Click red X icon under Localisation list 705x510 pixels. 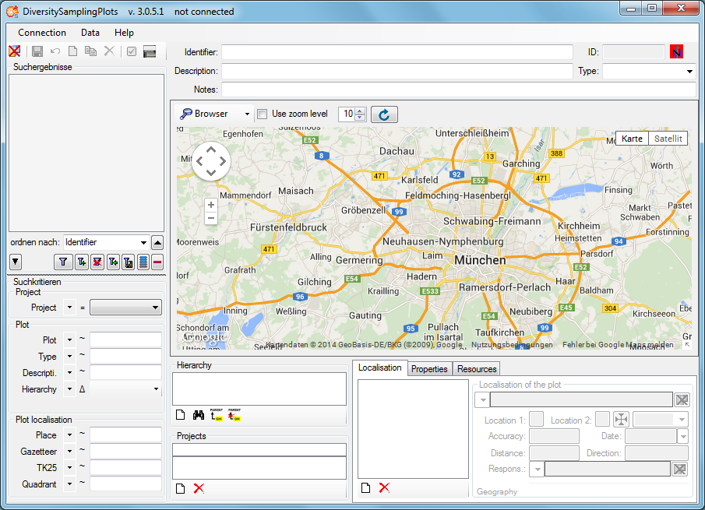(384, 488)
